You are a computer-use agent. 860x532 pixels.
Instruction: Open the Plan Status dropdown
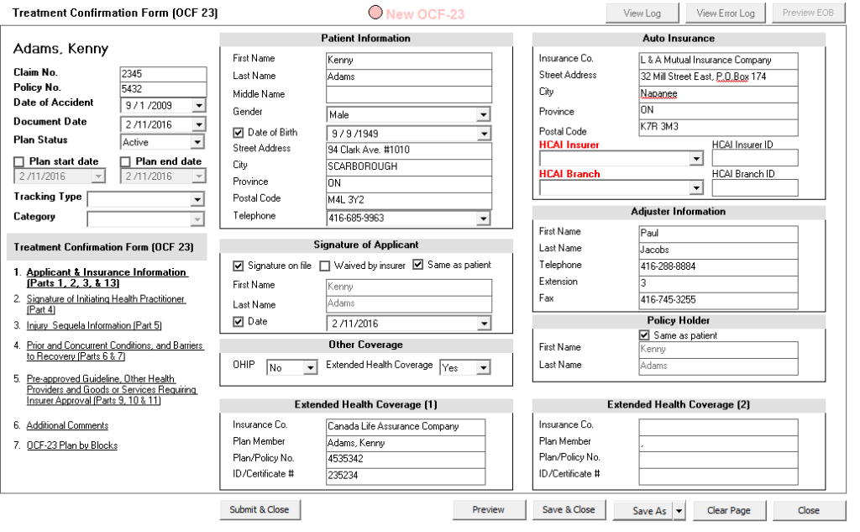[x=199, y=141]
